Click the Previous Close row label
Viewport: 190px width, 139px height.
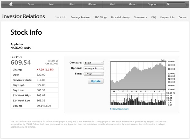22,80
